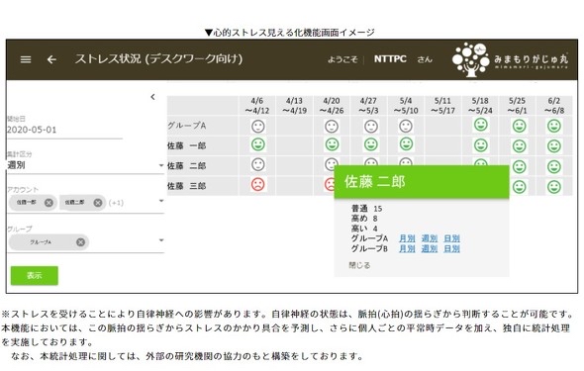
Task: Open グループA 週別 link in popup
Action: (429, 238)
